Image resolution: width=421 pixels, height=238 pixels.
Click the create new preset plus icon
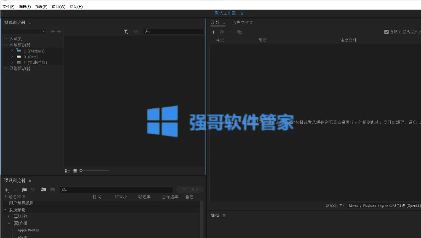pyautogui.click(x=7, y=190)
